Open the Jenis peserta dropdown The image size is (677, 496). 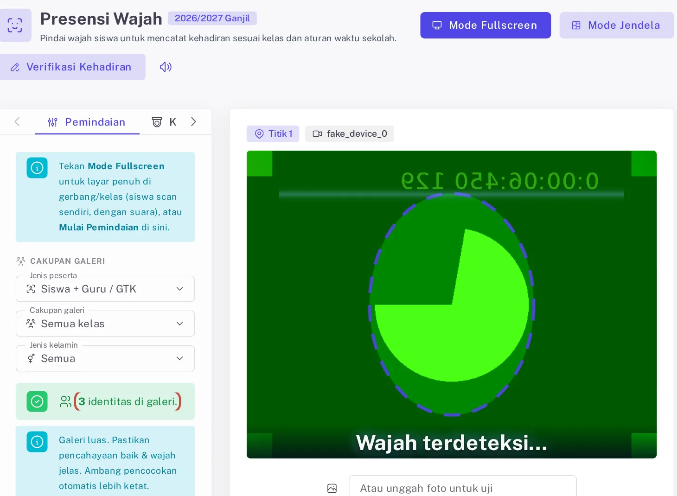tap(105, 289)
